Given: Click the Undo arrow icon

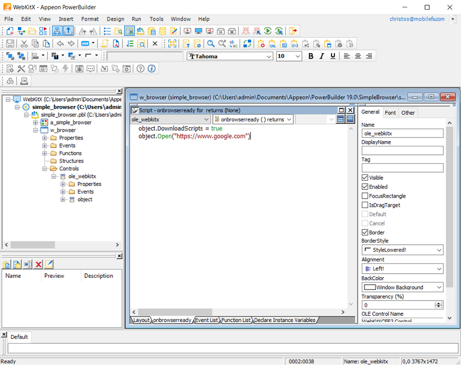Looking at the screenshot, I should (x=60, y=44).
